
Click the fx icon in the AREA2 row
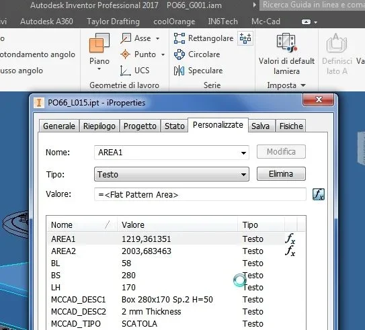290,251
